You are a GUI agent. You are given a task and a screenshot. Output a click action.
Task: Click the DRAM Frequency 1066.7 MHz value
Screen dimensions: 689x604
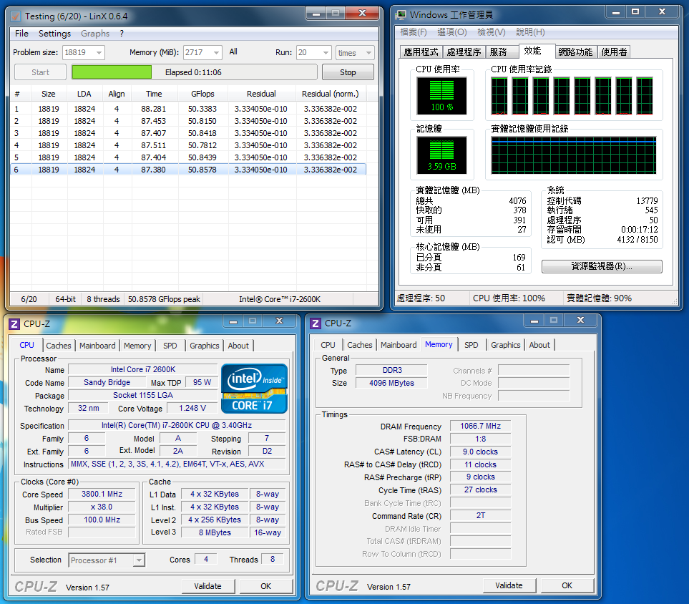481,426
